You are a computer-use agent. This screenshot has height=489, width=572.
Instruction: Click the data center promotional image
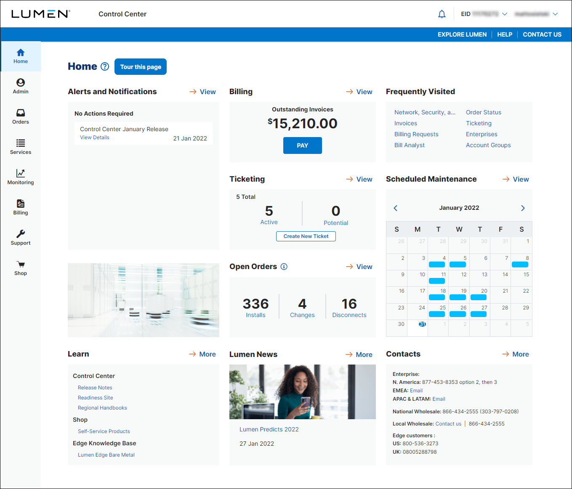tap(144, 300)
